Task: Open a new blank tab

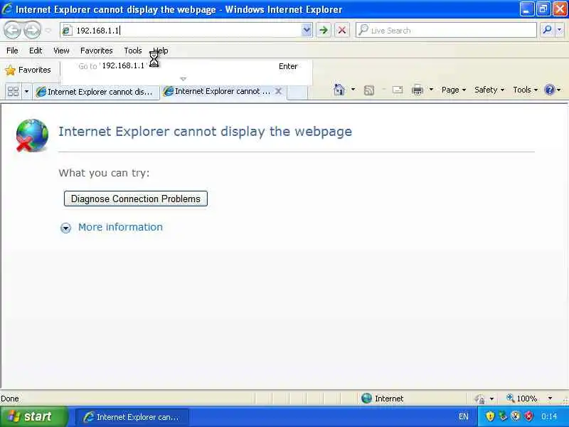Action: (x=297, y=93)
